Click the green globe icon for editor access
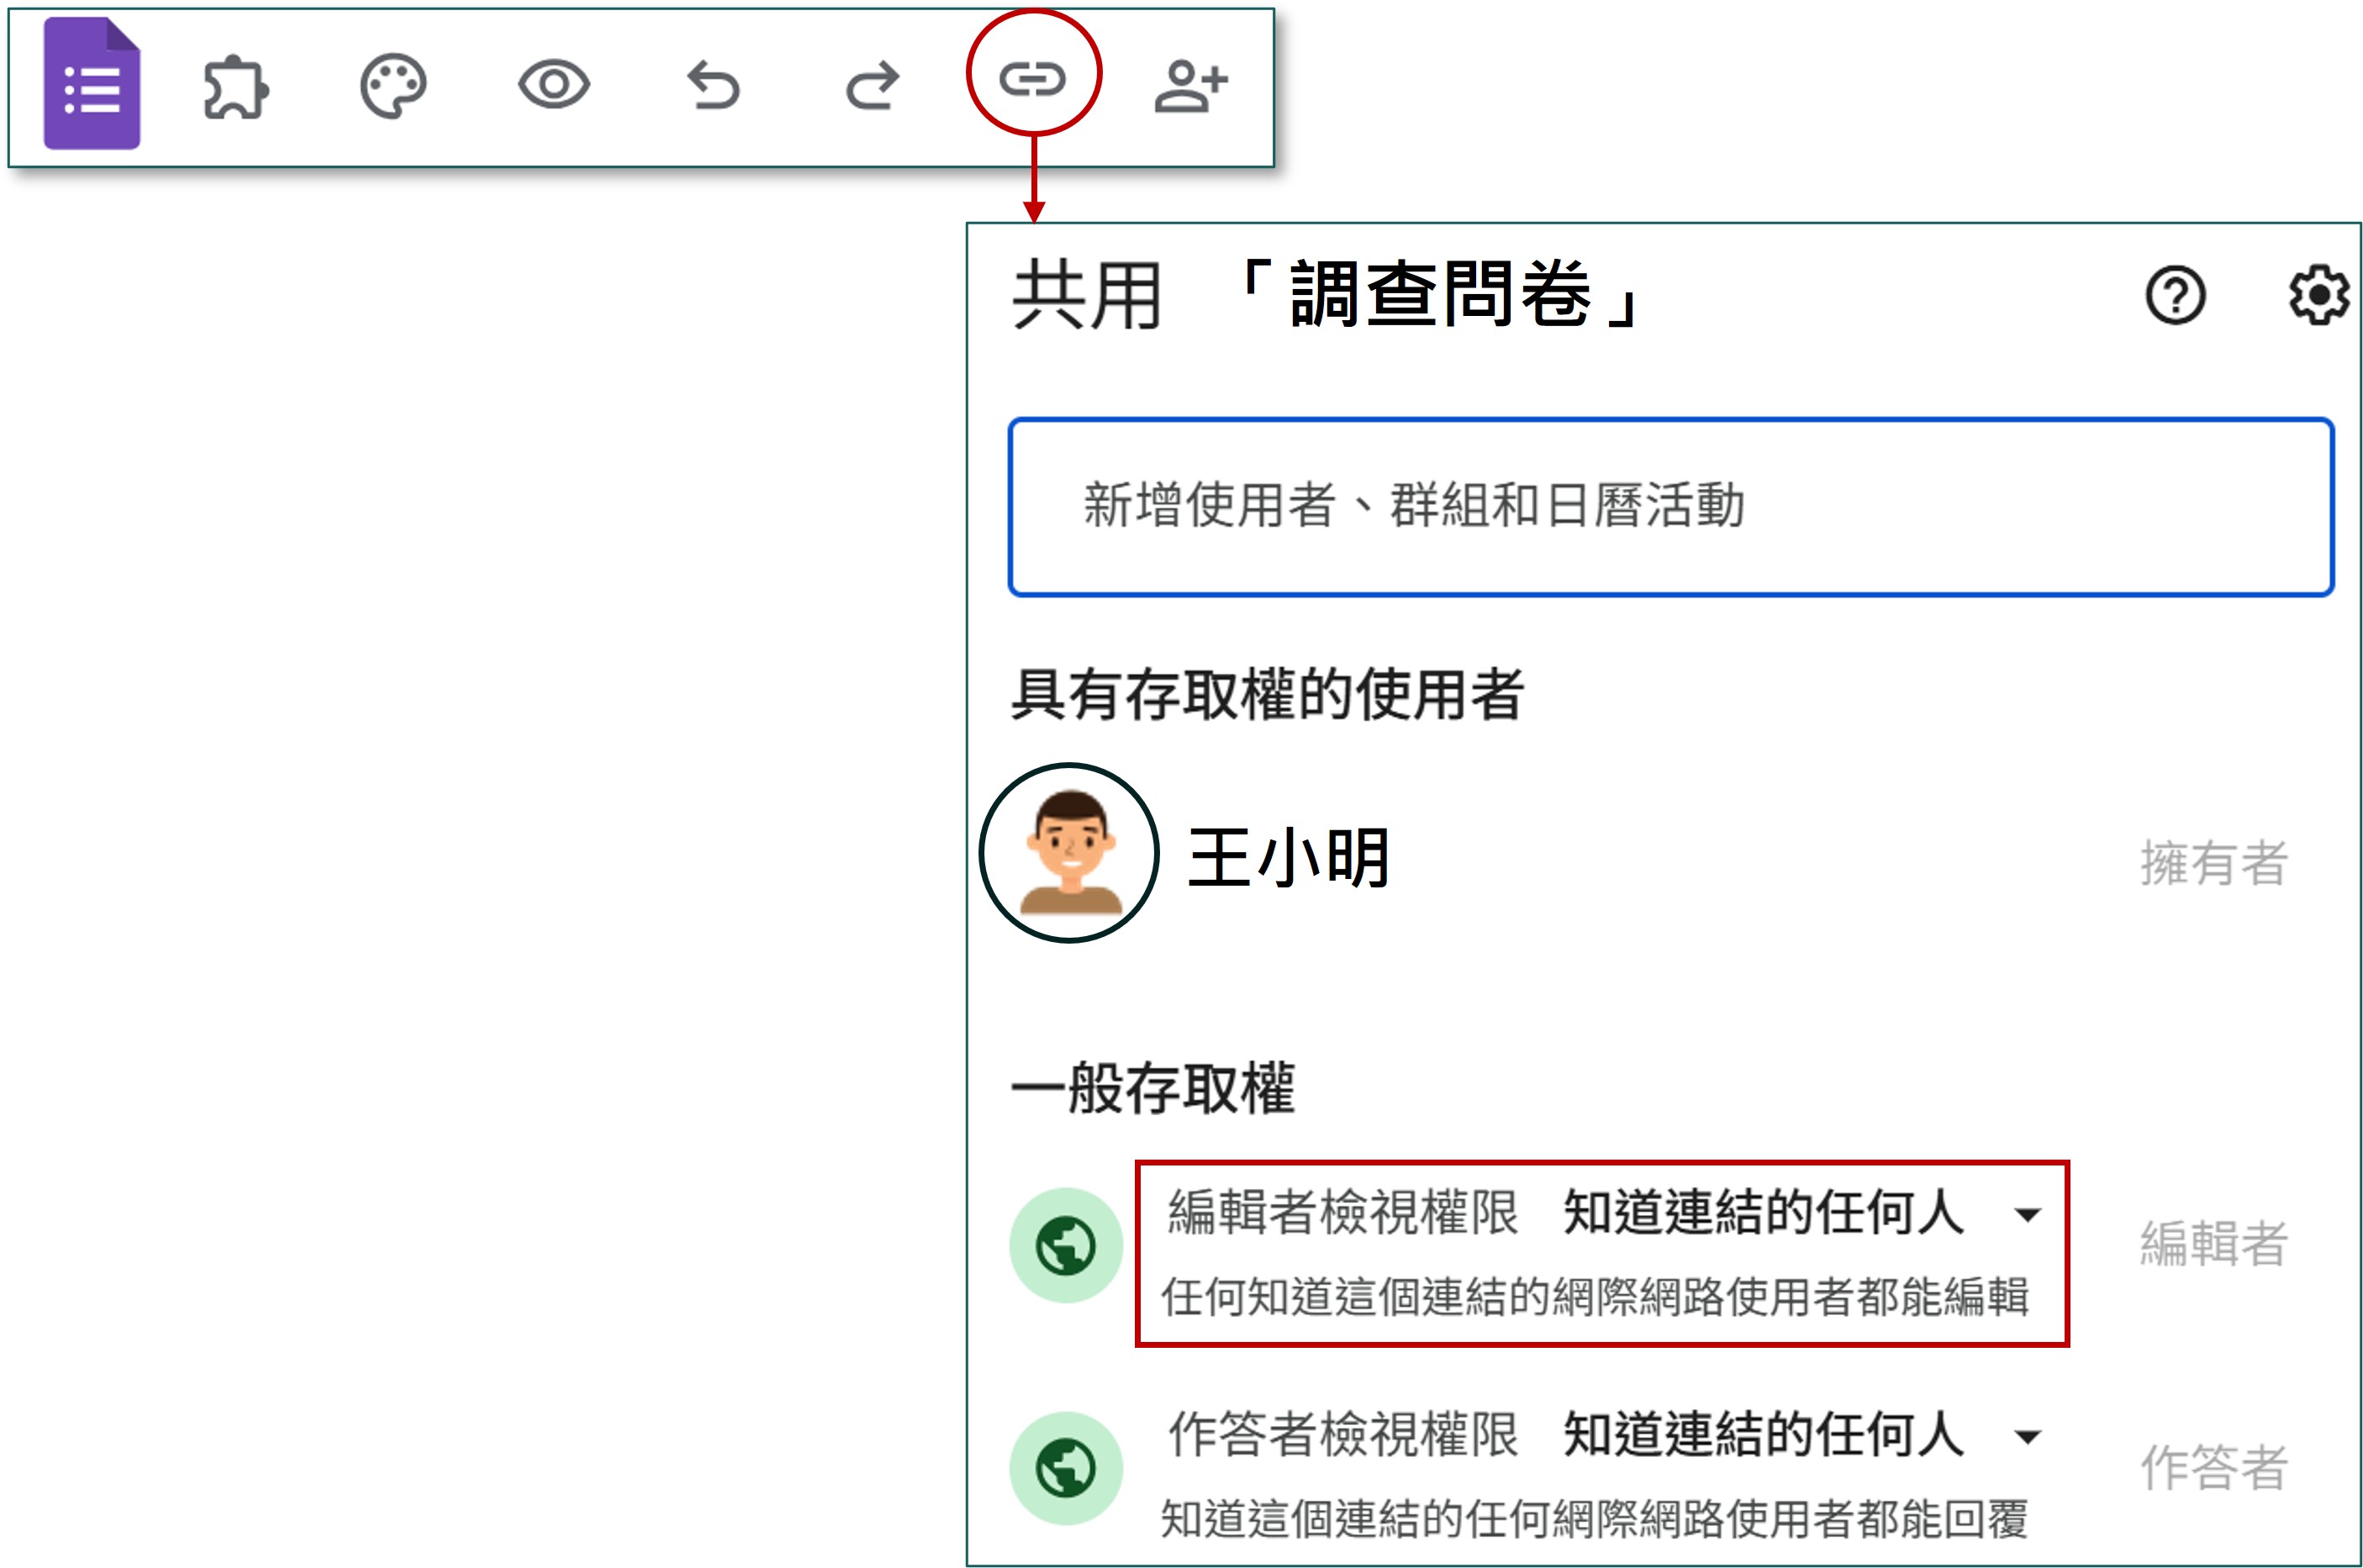 (x=1065, y=1246)
